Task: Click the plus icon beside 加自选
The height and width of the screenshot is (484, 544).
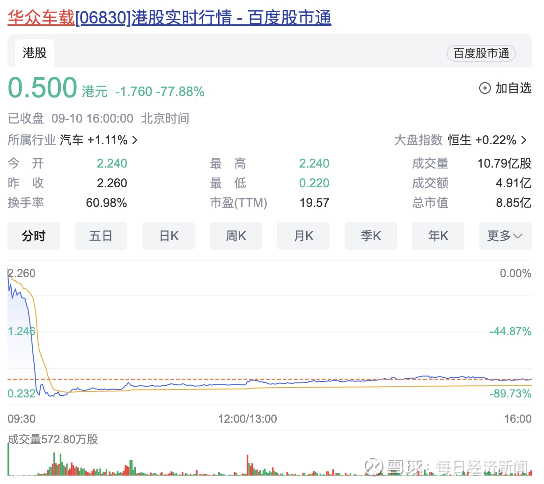Action: (485, 88)
